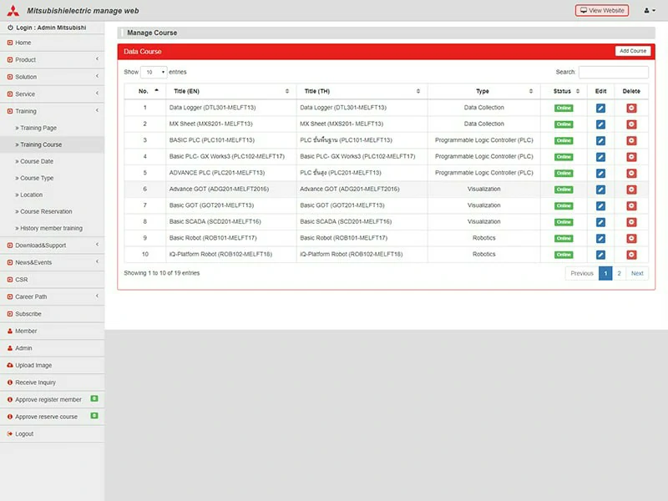Click the View Website button
This screenshot has width=668, height=501.
[602, 11]
